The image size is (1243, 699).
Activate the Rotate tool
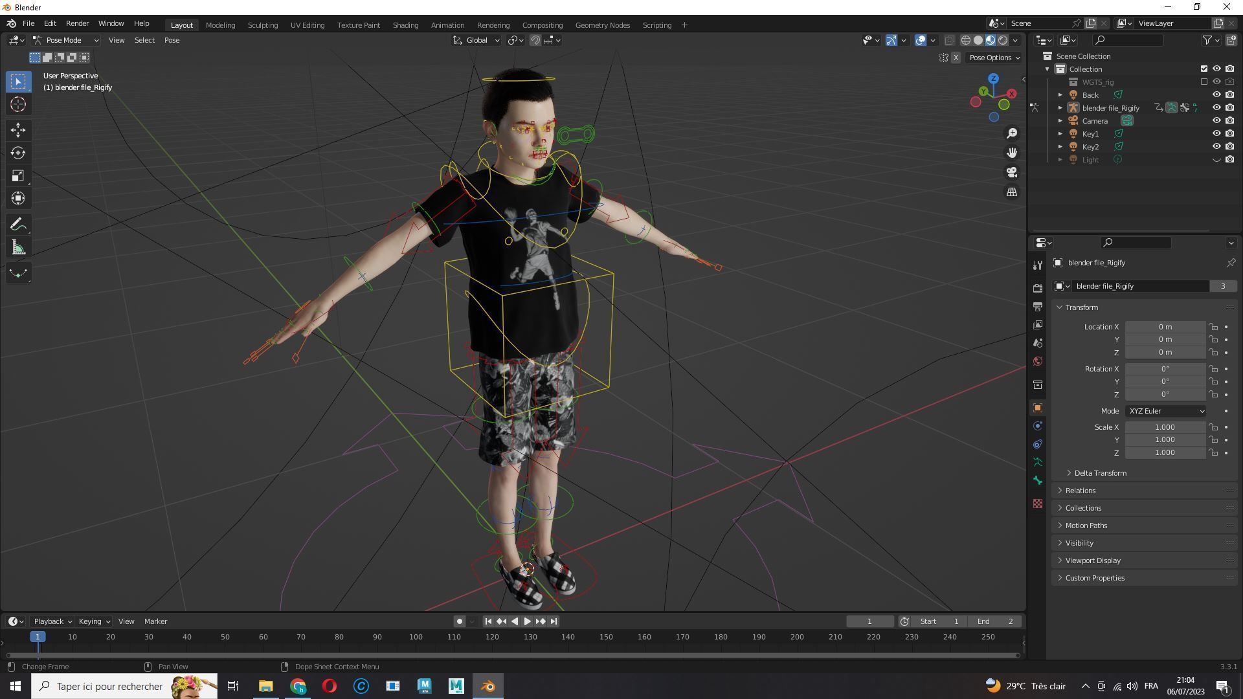[18, 153]
